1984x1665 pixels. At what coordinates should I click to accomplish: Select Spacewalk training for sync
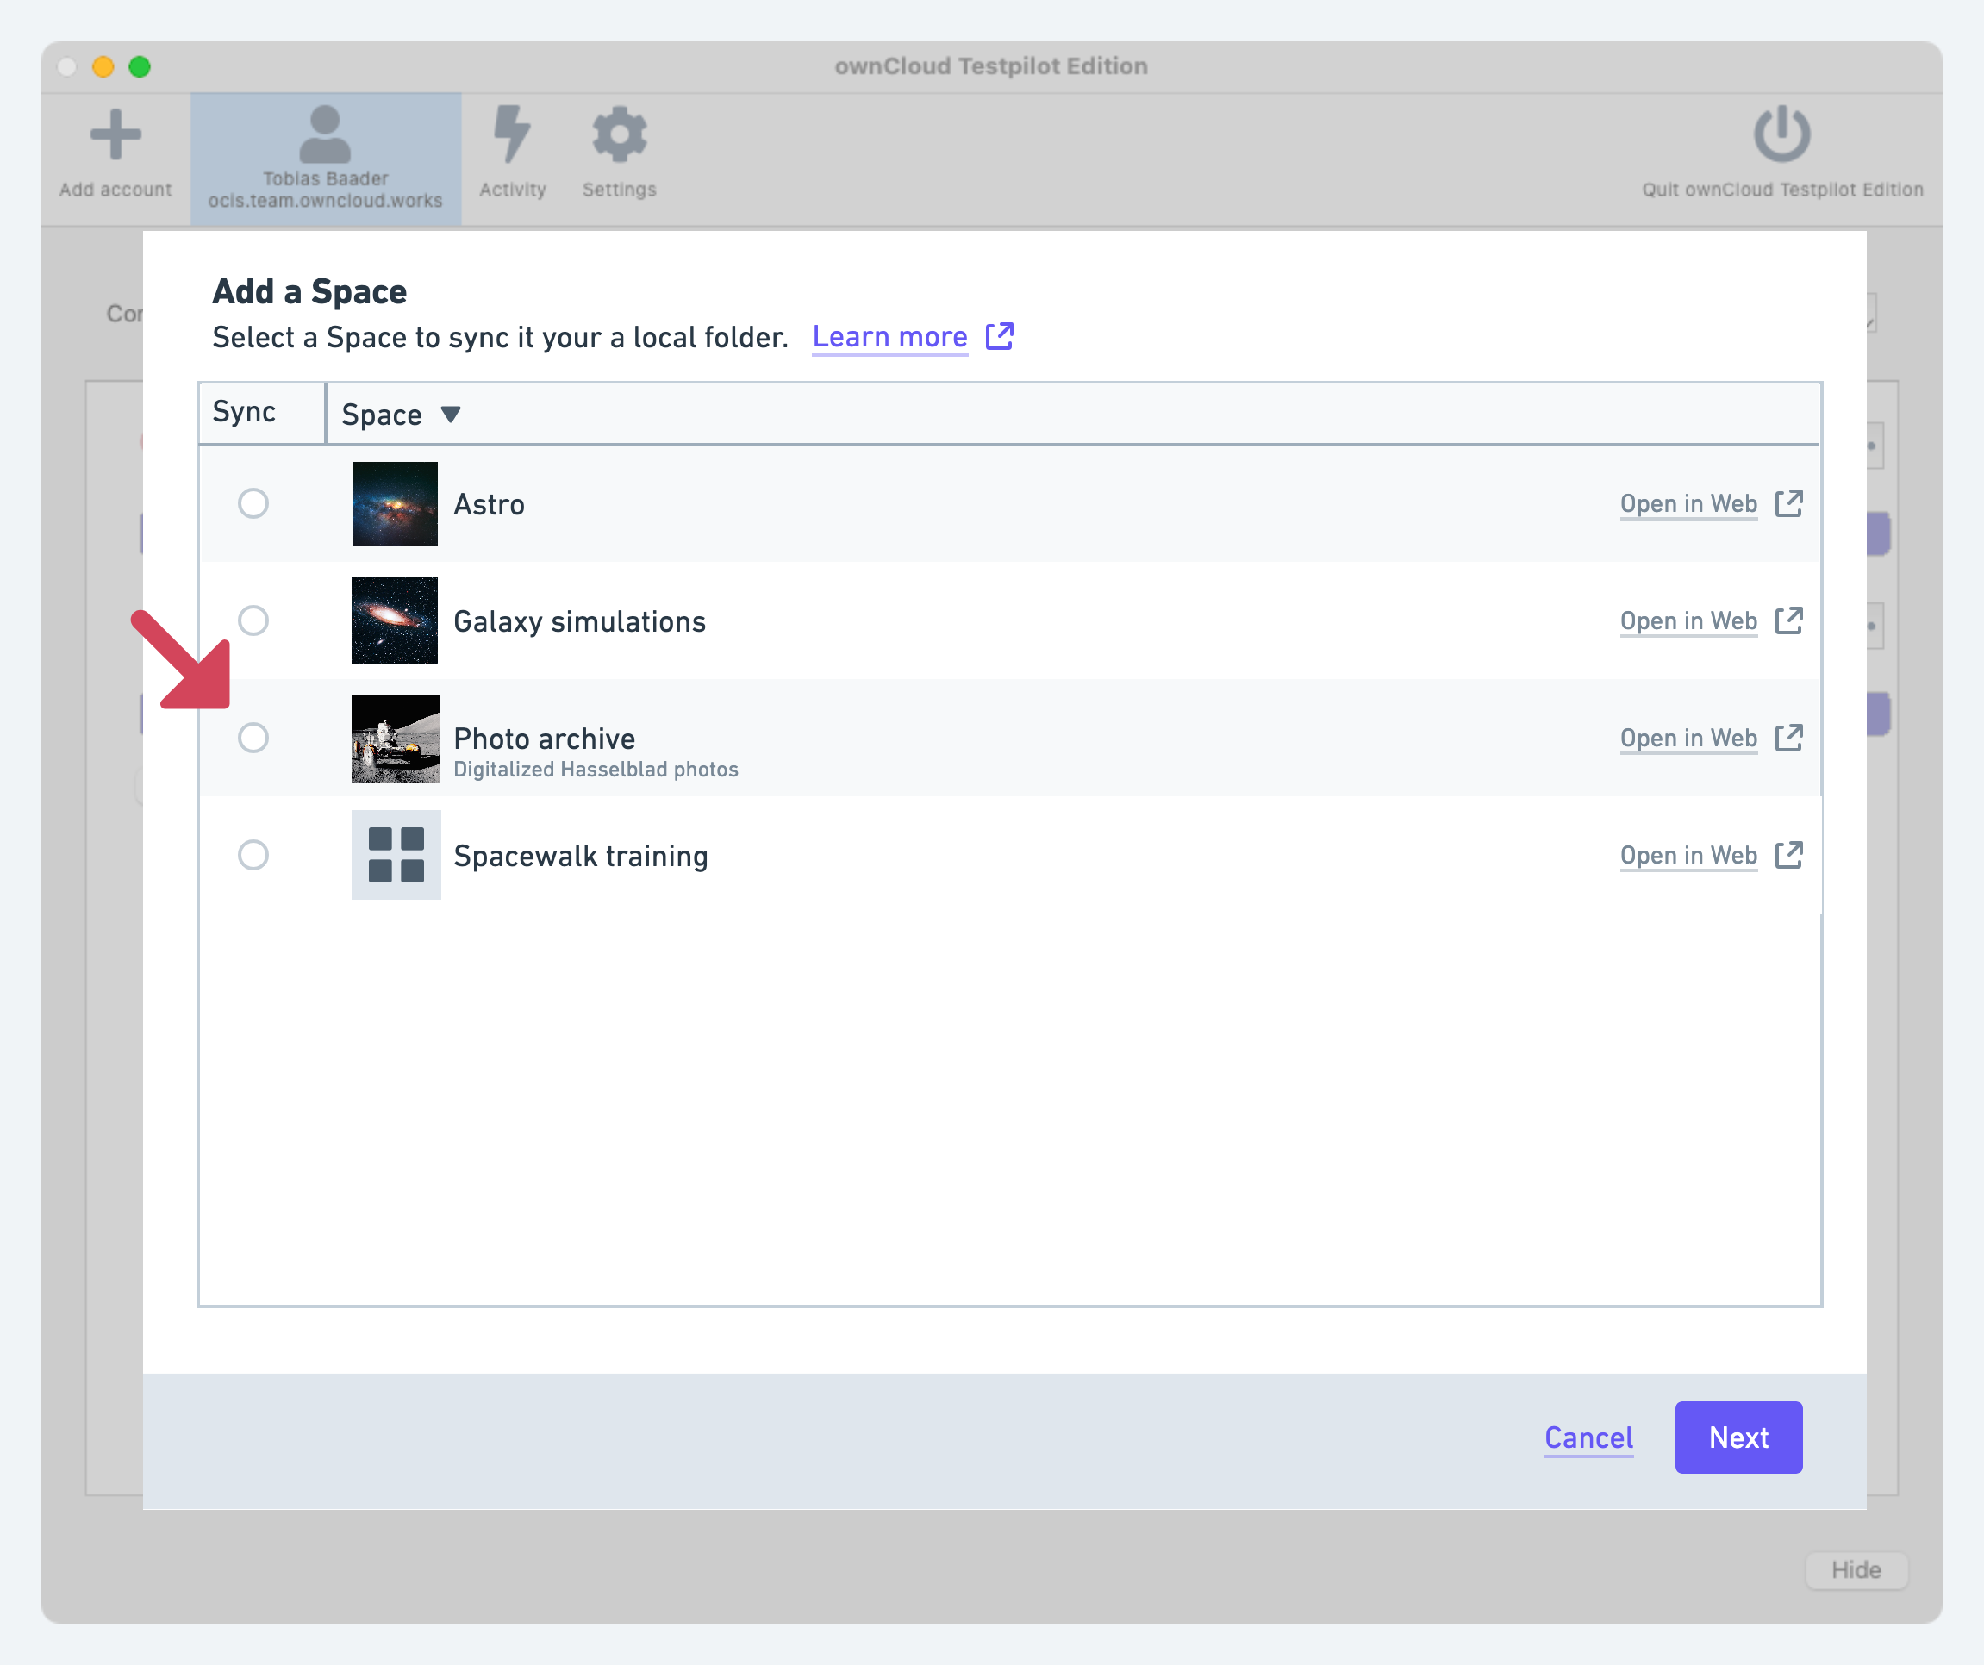click(253, 855)
